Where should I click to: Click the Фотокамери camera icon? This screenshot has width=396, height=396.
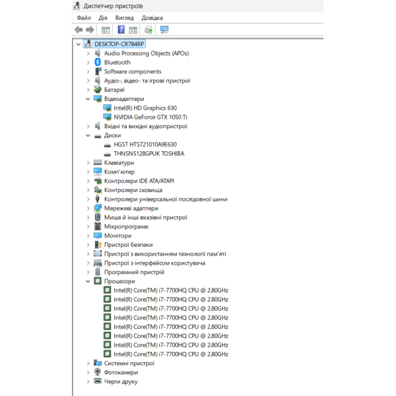pyautogui.click(x=98, y=372)
